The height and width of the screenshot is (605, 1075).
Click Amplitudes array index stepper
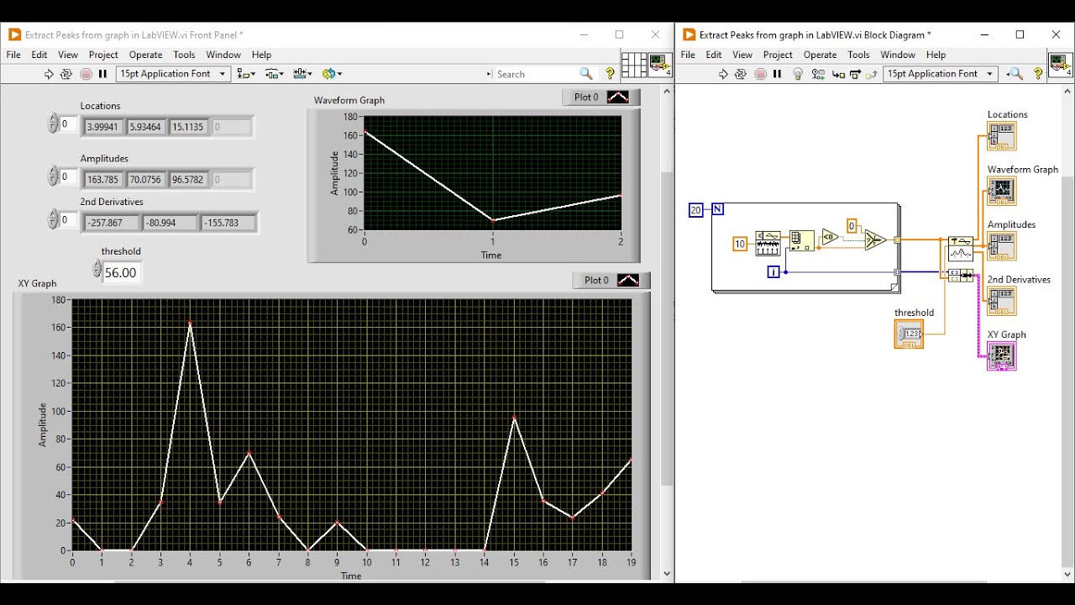pyautogui.click(x=53, y=176)
